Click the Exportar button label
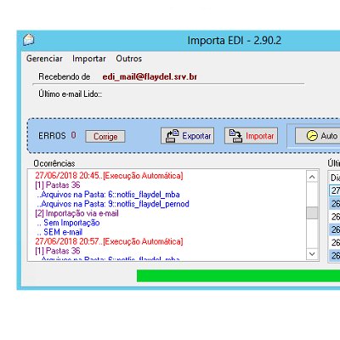Screen dimensions: 340x340 click(x=196, y=136)
